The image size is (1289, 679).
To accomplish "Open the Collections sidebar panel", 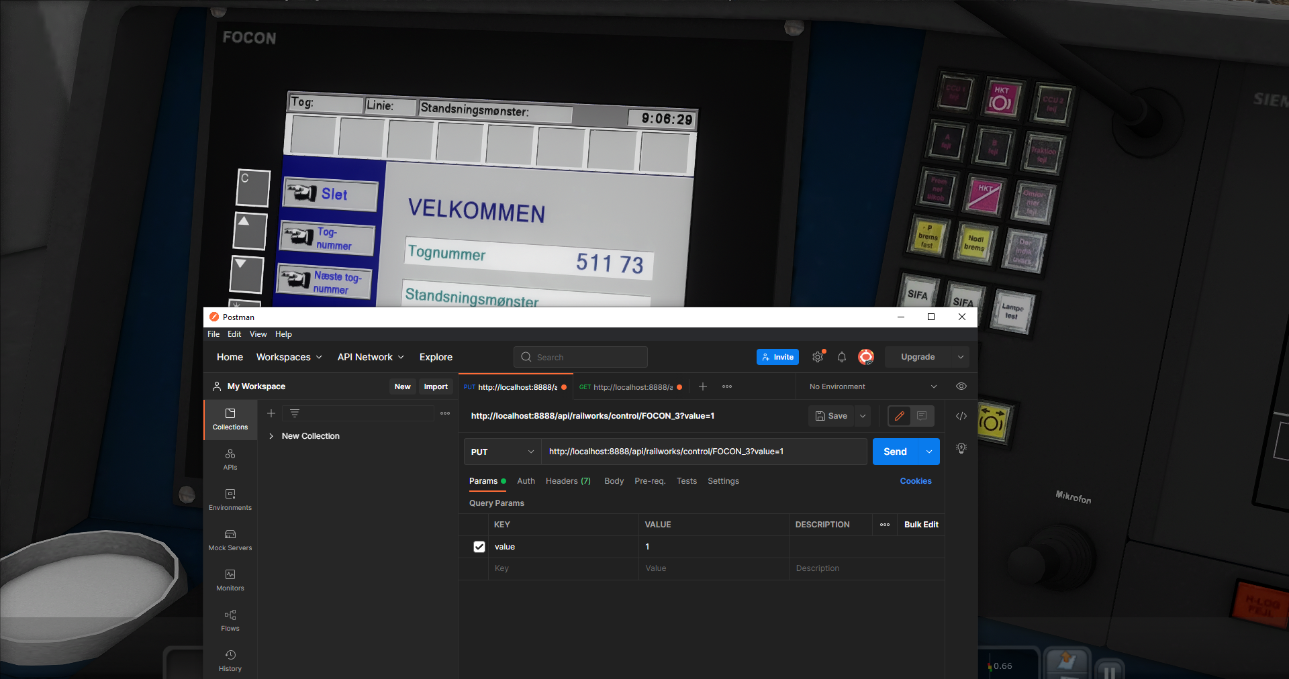I will [x=230, y=419].
